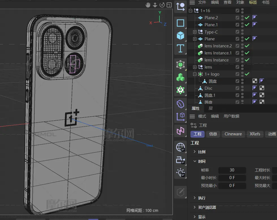Select the 信息 tab button
This screenshot has height=220, width=277.
click(x=213, y=134)
